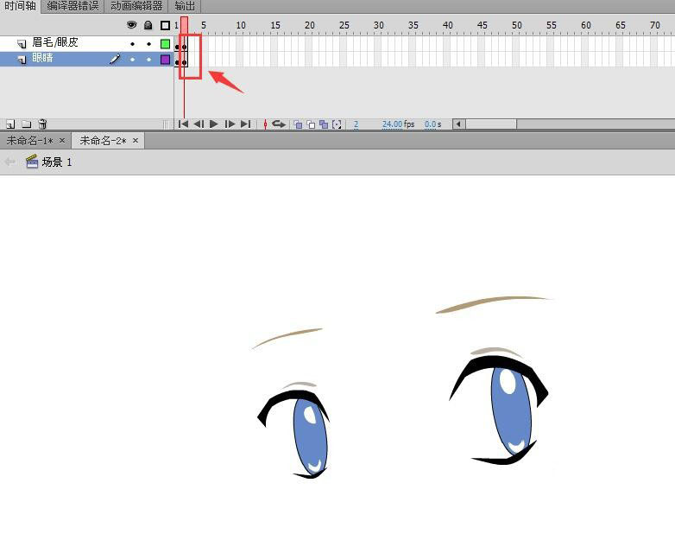Show or hide all layers eye icon
The image size is (675, 553).
132,25
